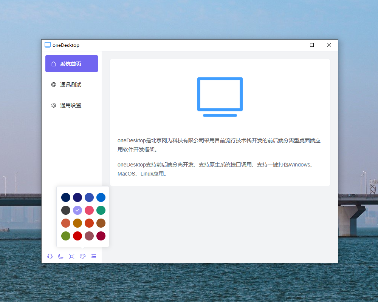Click the paragraph starting 'oneDesktop支持前后端分离开发'

click(216, 169)
